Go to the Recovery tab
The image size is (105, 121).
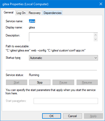coord(35,13)
